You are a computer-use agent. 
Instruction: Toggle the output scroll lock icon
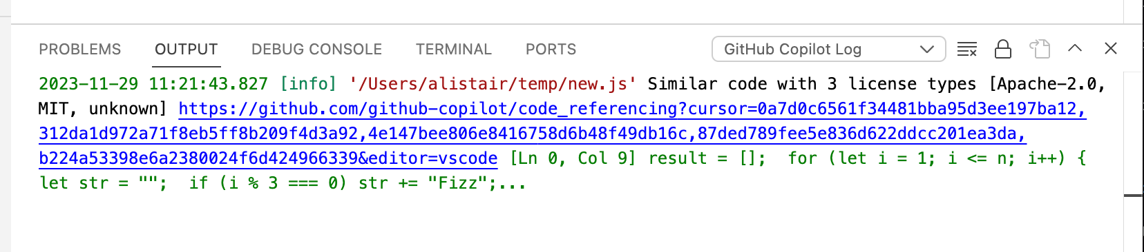(1003, 49)
